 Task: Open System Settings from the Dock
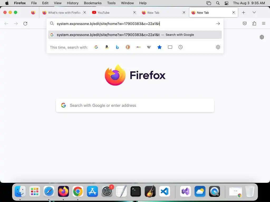tap(107, 191)
